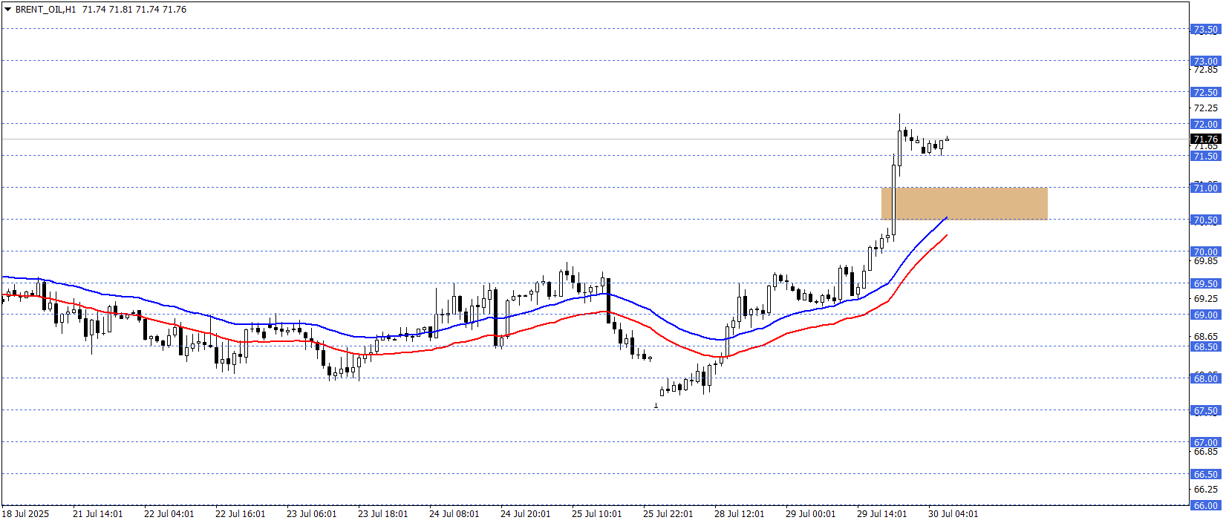Click the 66.50 price level label

1205,474
